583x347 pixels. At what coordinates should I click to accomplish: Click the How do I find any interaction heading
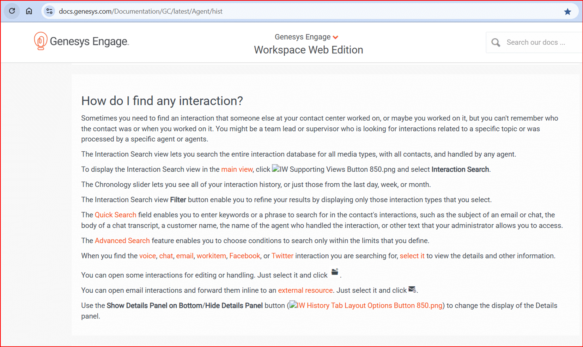[162, 101]
